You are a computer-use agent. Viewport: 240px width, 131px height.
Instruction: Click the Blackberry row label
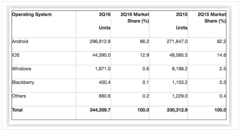[x=23, y=82]
